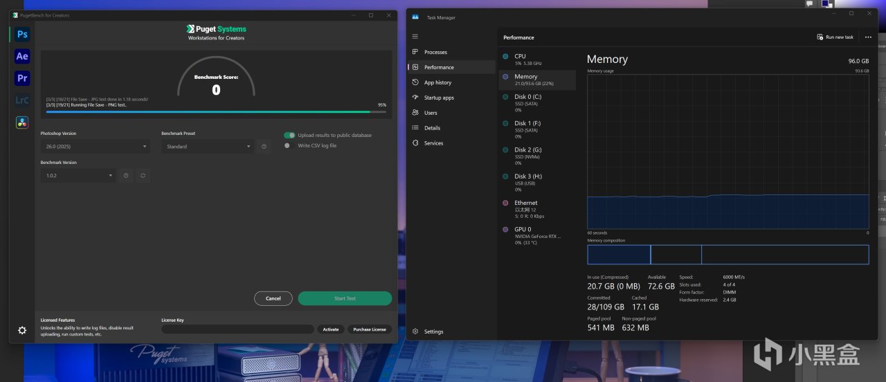Select the DaVinci Resolve benchmark icon
Screen dimensions: 886x382
click(22, 122)
